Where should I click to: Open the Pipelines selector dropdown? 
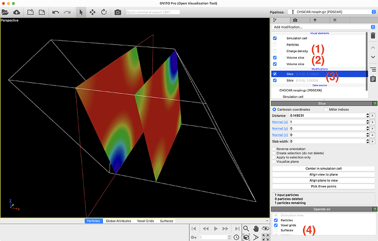pyautogui.click(x=332, y=12)
